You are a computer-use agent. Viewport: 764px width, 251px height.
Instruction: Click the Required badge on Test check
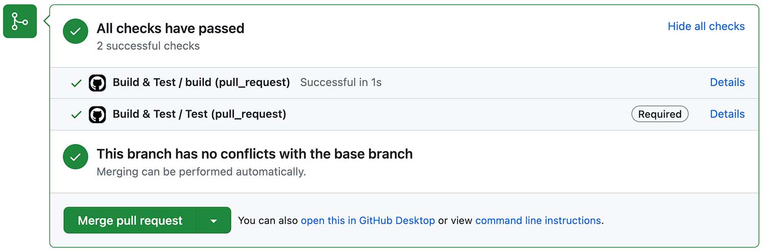tap(660, 114)
